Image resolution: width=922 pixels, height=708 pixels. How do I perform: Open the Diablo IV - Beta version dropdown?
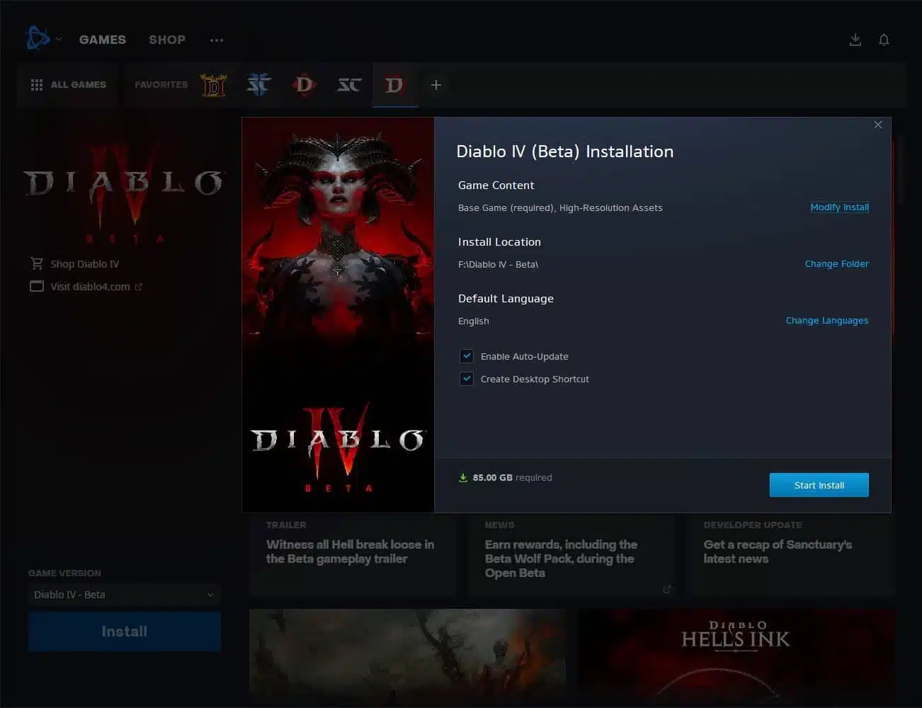(x=124, y=595)
